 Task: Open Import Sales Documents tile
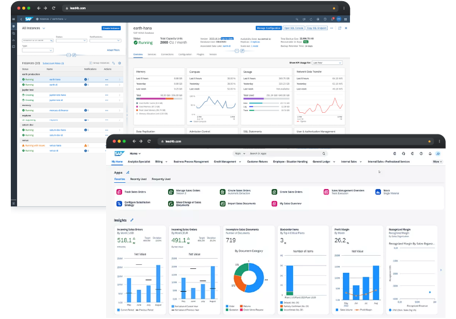[239, 203]
